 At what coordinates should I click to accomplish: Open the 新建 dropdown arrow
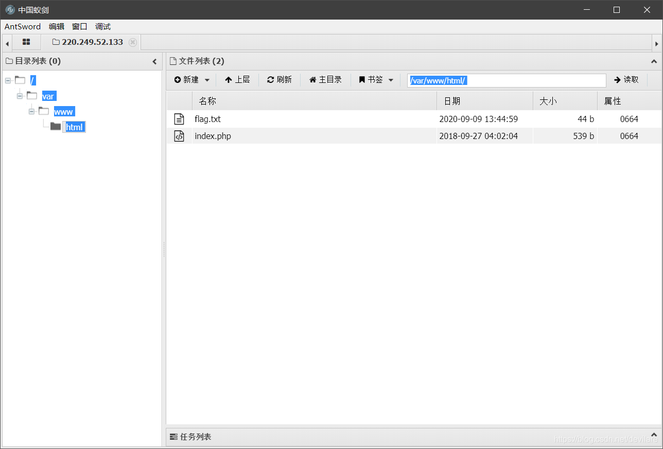click(207, 80)
